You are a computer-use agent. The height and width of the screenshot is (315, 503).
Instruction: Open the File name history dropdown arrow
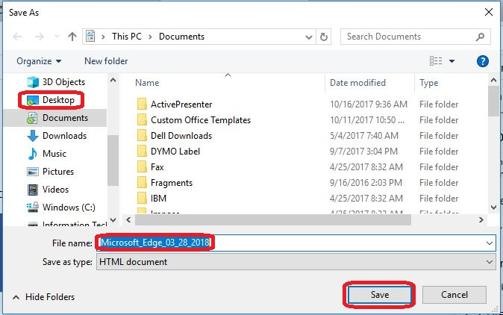point(490,243)
